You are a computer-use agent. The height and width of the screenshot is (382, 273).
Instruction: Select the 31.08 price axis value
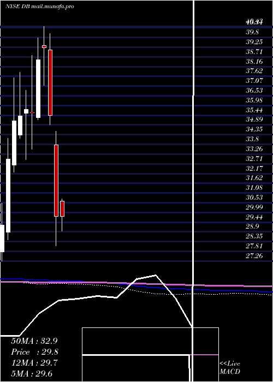pos(254,187)
